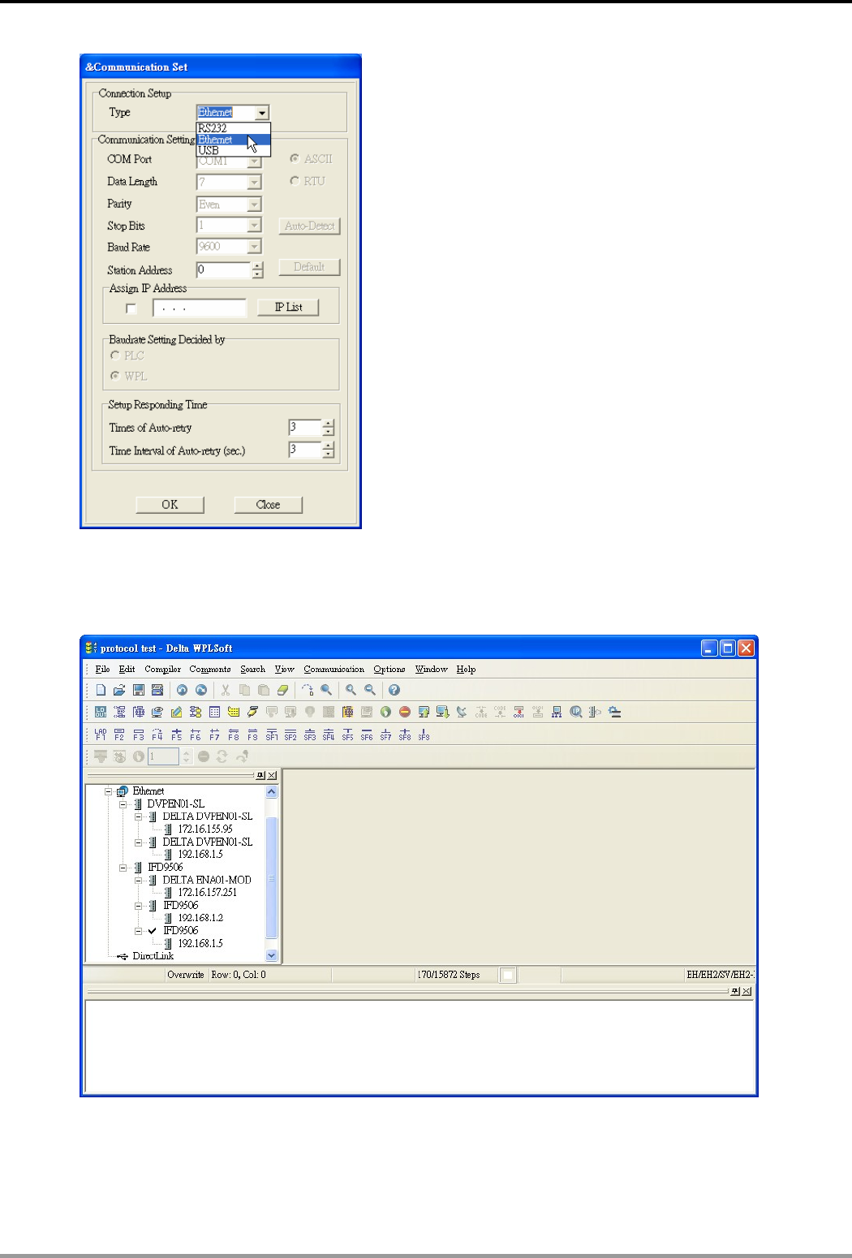Image resolution: width=852 pixels, height=1258 pixels.
Task: Select the PLC baudrate radio button
Action: click(114, 355)
